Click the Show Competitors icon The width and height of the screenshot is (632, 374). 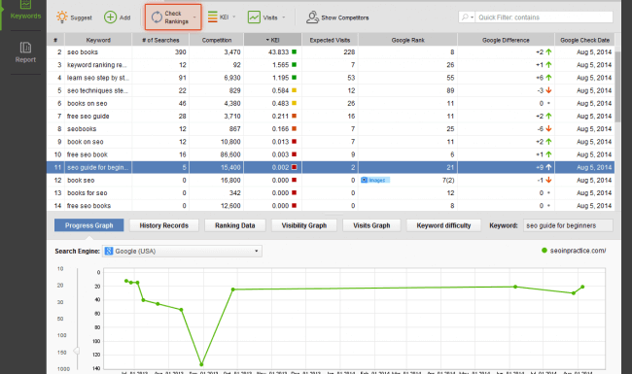(312, 17)
